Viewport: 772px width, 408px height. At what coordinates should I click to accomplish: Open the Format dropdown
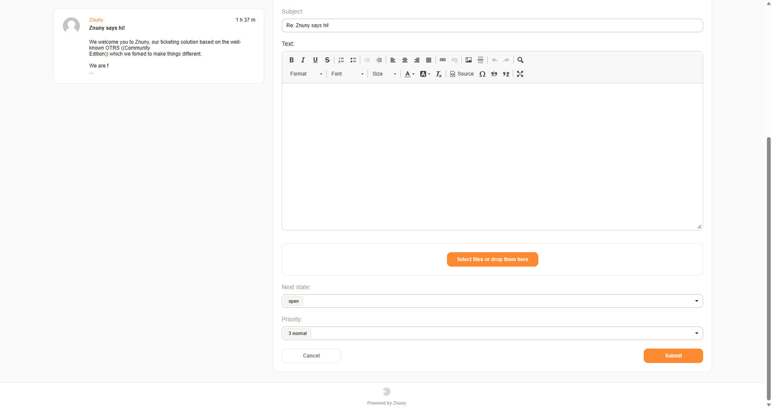(306, 74)
